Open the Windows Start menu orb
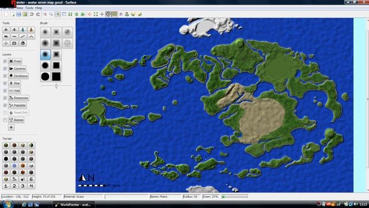 7,204
